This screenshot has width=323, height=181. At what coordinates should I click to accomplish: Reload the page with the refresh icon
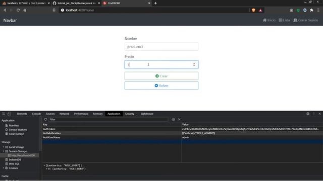pos(18,10)
